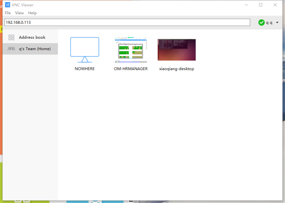Click the xiaoqiang-desktop label
Viewport: 285px width, 203px height.
[x=177, y=69]
